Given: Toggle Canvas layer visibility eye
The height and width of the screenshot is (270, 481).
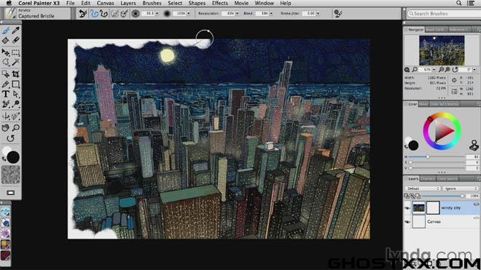Looking at the screenshot, I should pos(407,221).
